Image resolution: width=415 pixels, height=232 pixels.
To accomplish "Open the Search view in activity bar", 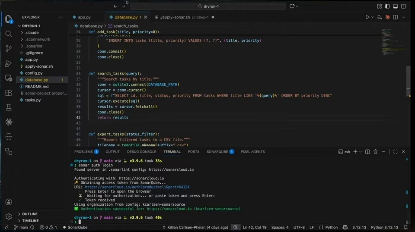I will coord(9,34).
